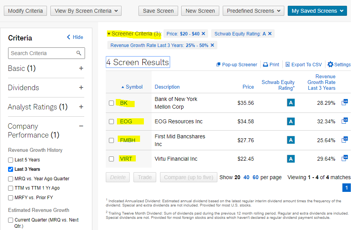Screen dimensions: 357x230
Task: Enable MRFY vs. Prior FY
Action: click(x=10, y=198)
